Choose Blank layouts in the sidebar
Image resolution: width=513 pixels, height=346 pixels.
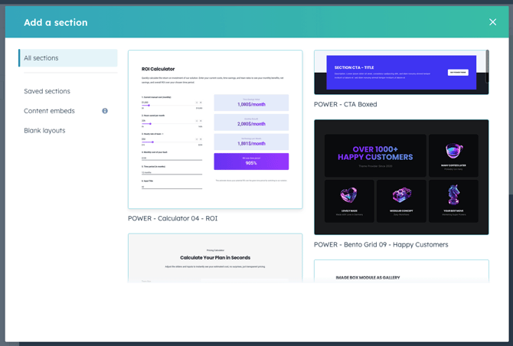click(44, 131)
